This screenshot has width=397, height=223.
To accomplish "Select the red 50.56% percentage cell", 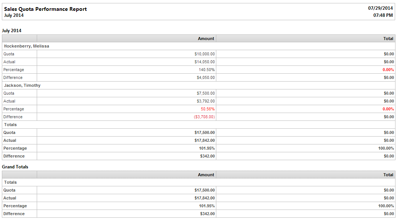I will (x=208, y=109).
